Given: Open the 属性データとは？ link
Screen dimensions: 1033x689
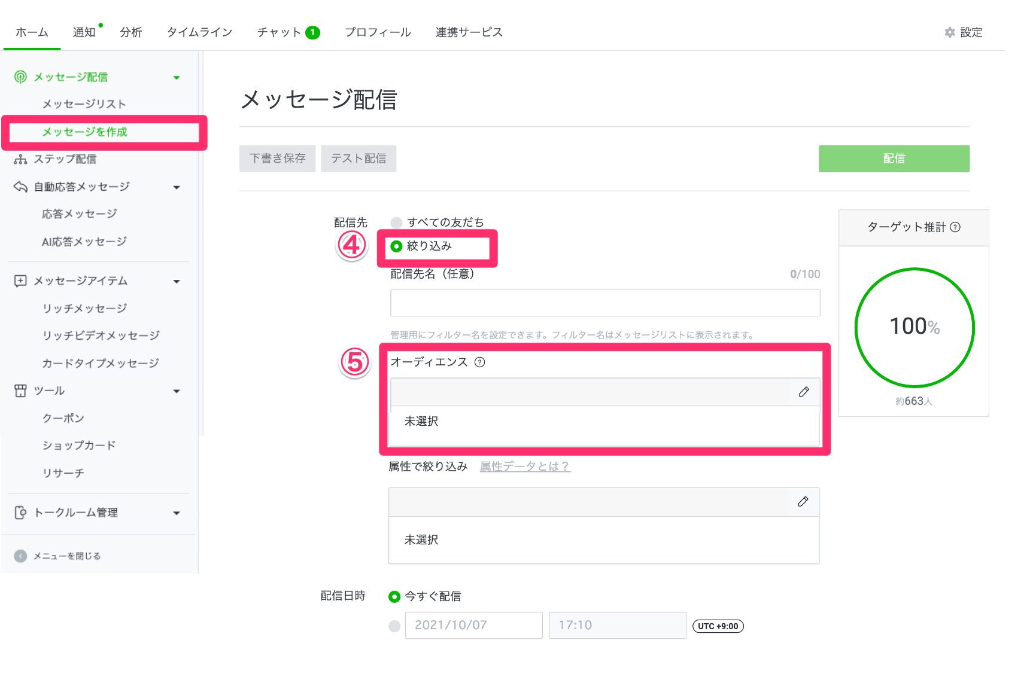Looking at the screenshot, I should (x=524, y=466).
